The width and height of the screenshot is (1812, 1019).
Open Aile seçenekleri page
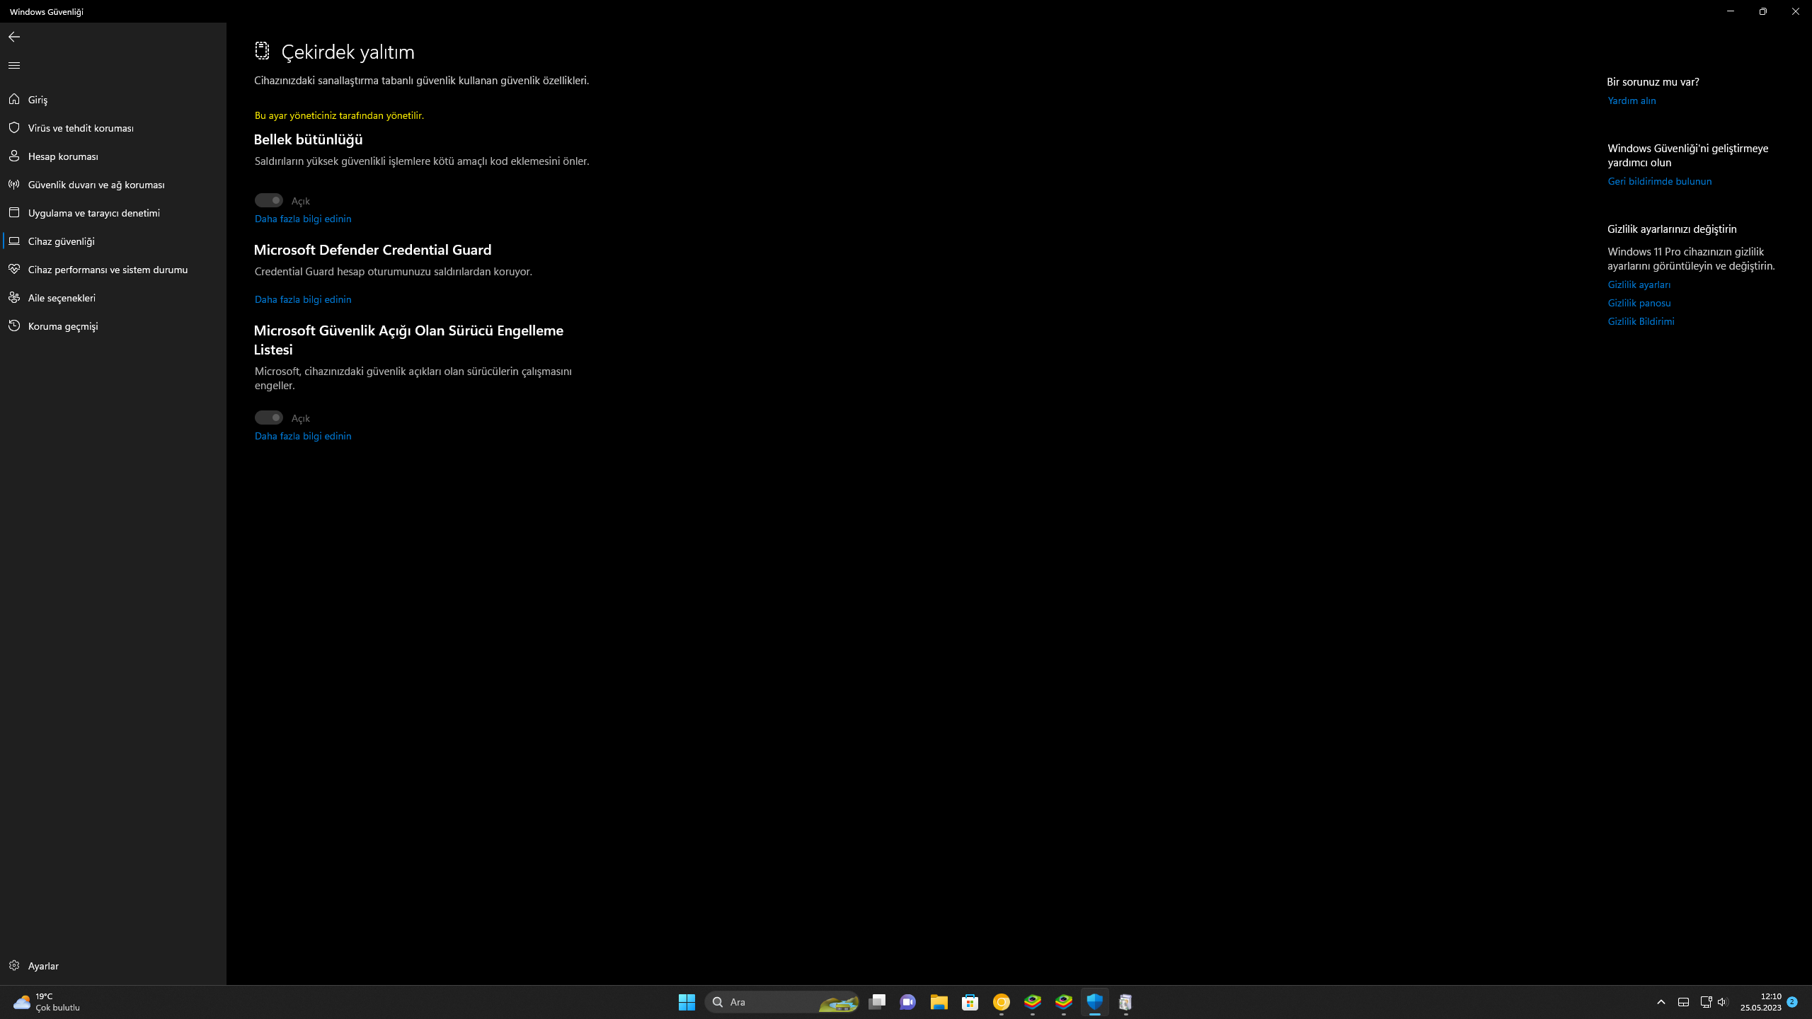[x=113, y=297]
